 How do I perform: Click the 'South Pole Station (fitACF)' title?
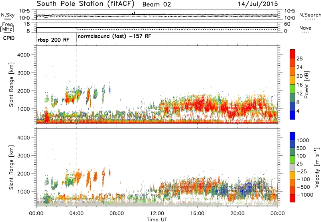(x=85, y=4)
